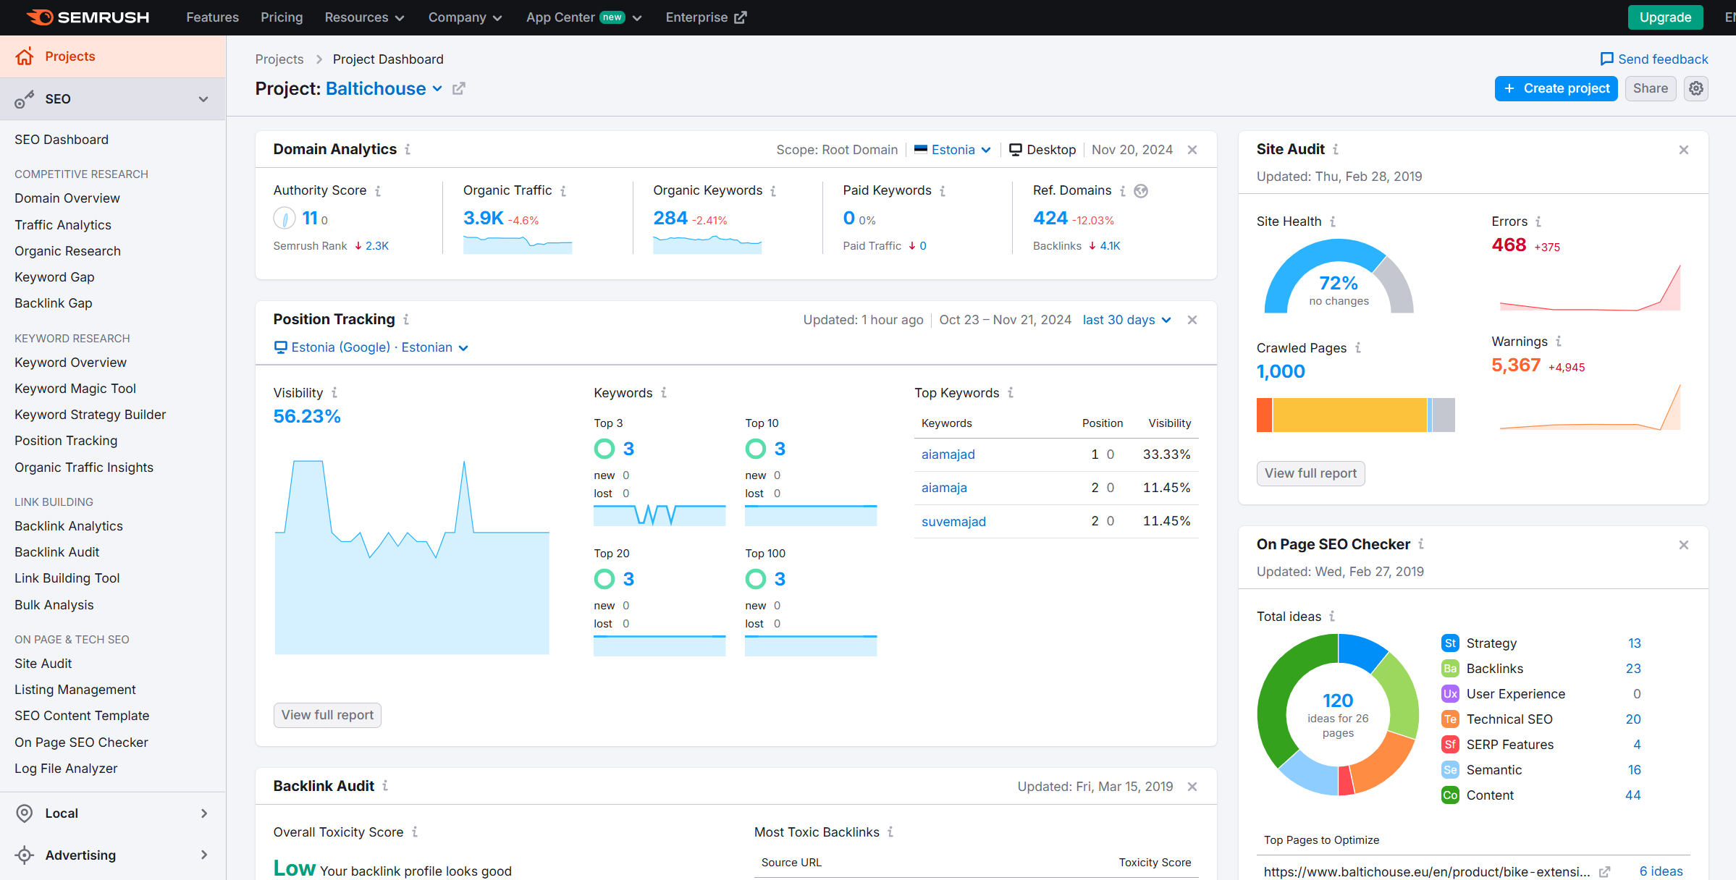
Task: Open the Estonia country dropdown
Action: [952, 150]
